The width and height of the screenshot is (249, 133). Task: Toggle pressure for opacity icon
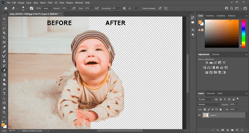(x=74, y=8)
